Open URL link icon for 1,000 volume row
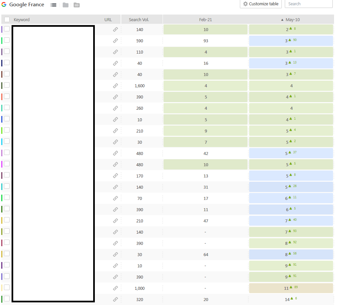 click(x=116, y=288)
